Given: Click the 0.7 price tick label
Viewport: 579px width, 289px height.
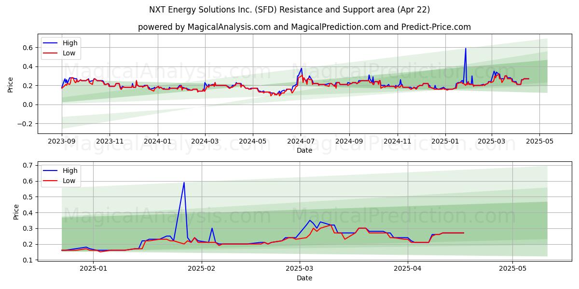Looking at the screenshot, I should [x=28, y=165].
